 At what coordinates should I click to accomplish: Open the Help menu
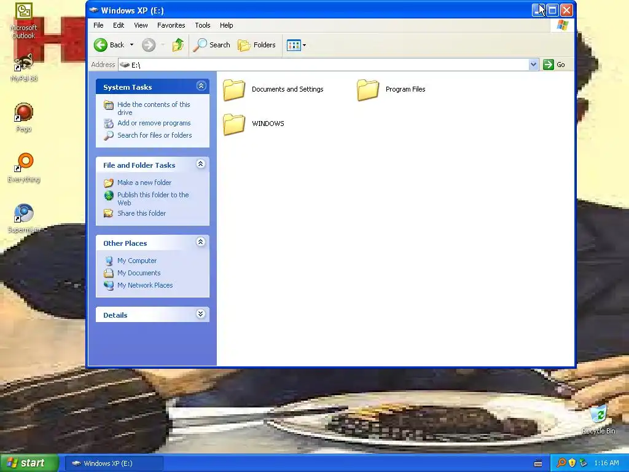[x=226, y=25]
